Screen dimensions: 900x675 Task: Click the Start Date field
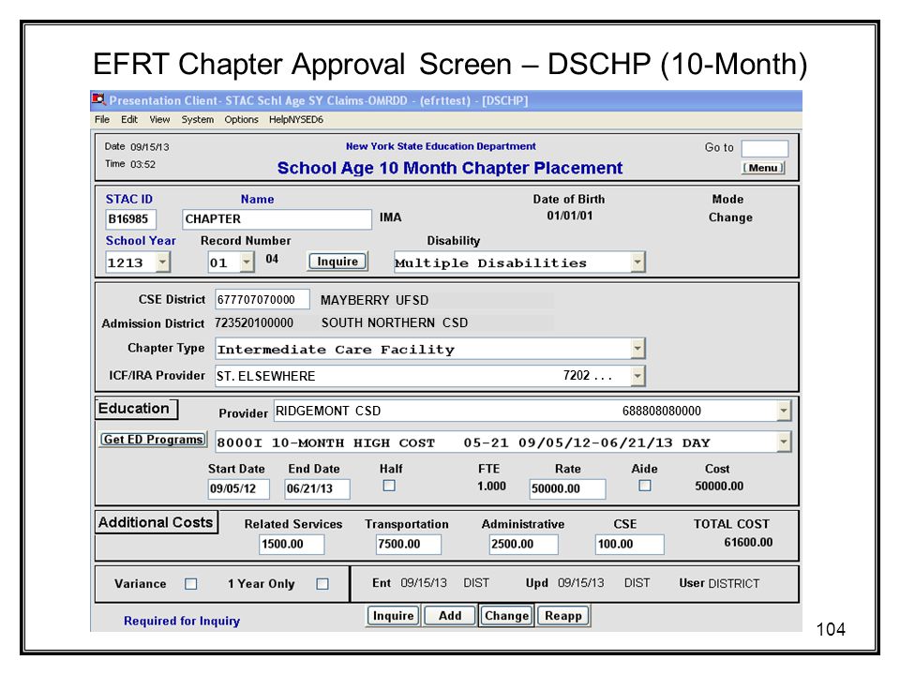point(238,488)
